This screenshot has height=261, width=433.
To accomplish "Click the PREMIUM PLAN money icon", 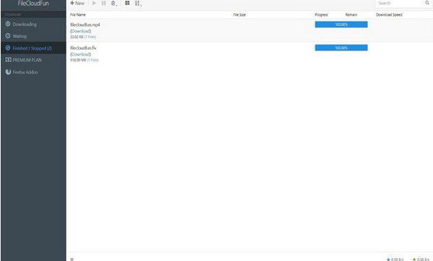I will coord(8,60).
